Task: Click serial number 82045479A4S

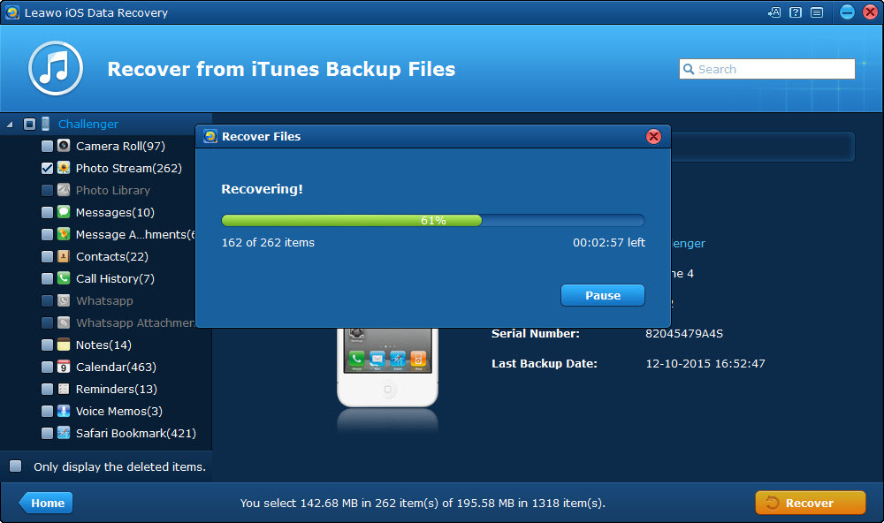Action: 684,334
